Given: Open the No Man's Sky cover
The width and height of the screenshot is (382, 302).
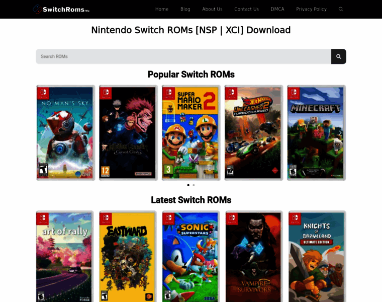Looking at the screenshot, I should 65,133.
